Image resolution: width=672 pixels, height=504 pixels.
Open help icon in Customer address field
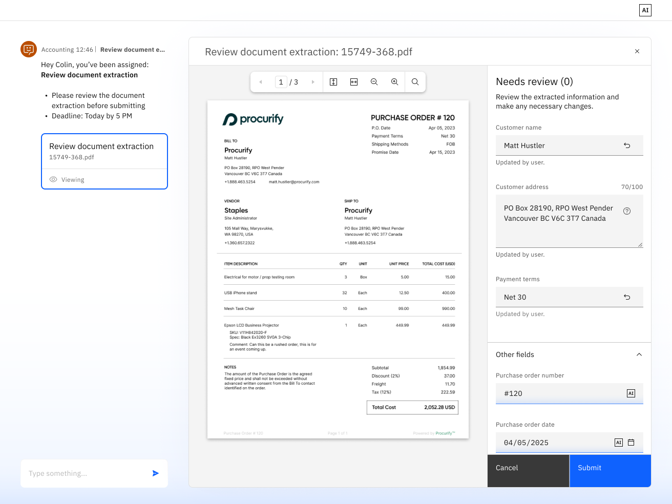(x=627, y=211)
